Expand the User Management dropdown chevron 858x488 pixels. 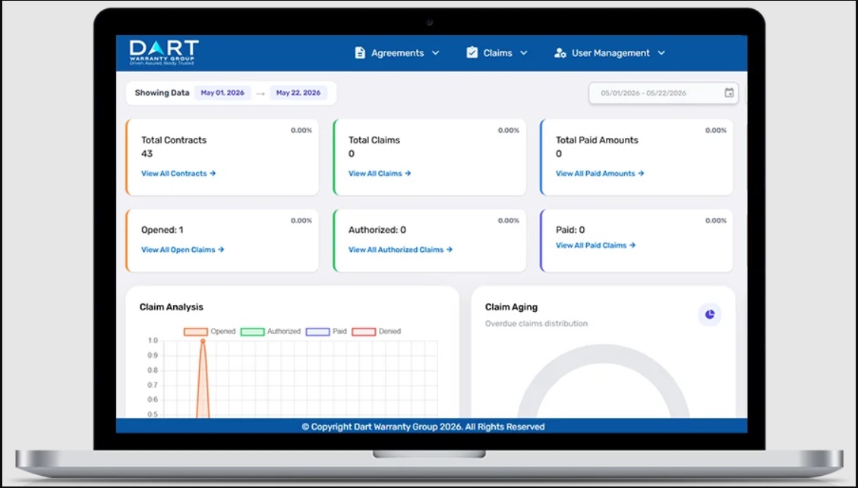[661, 53]
